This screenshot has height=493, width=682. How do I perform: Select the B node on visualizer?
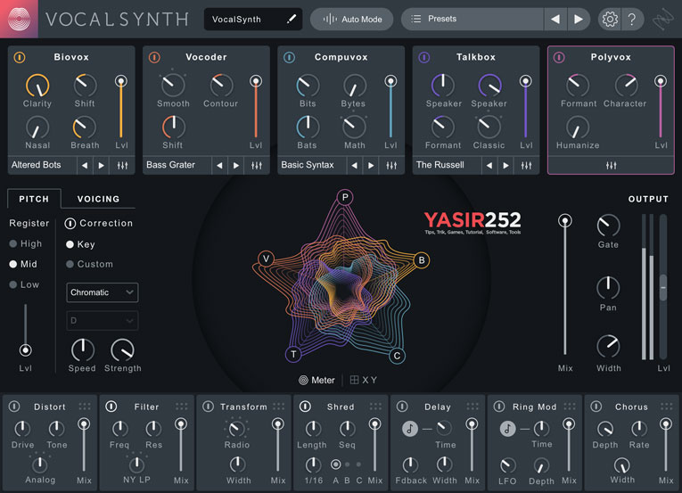tap(422, 260)
